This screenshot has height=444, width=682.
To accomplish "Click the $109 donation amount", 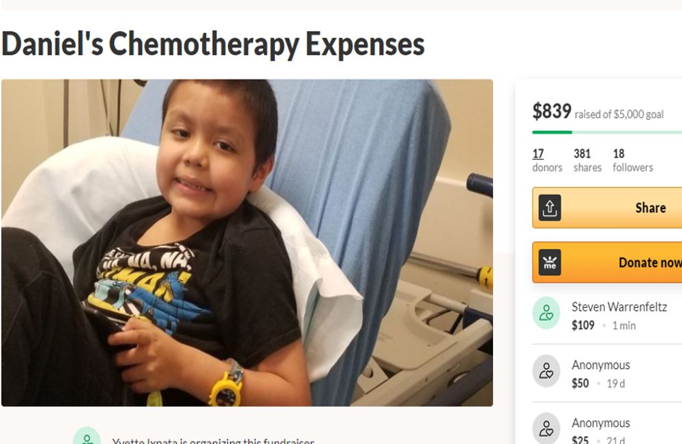I will [583, 326].
